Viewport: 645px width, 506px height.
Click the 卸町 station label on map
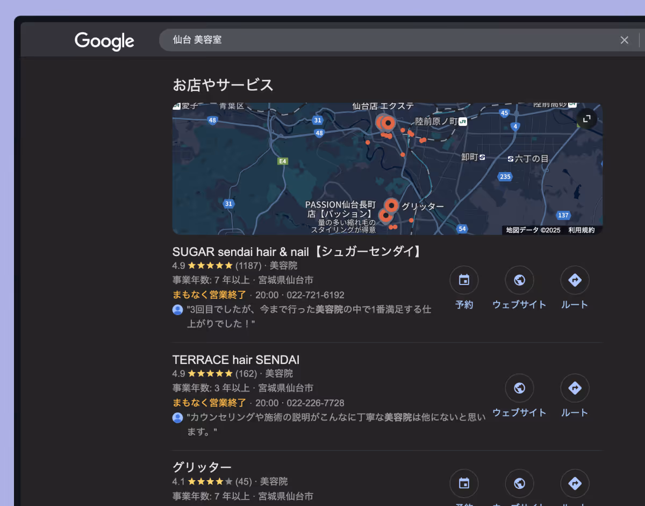pyautogui.click(x=470, y=157)
